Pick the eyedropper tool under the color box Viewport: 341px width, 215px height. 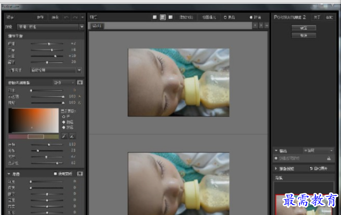64,136
